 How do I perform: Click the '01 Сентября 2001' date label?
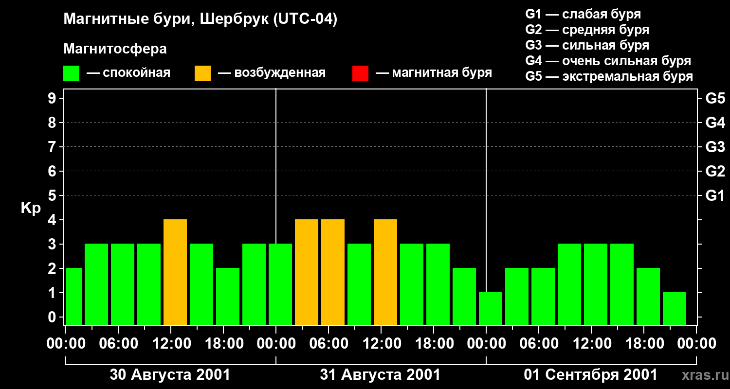click(590, 375)
